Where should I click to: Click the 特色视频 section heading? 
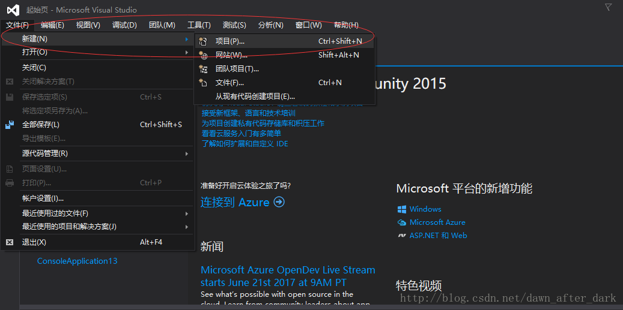(x=419, y=286)
